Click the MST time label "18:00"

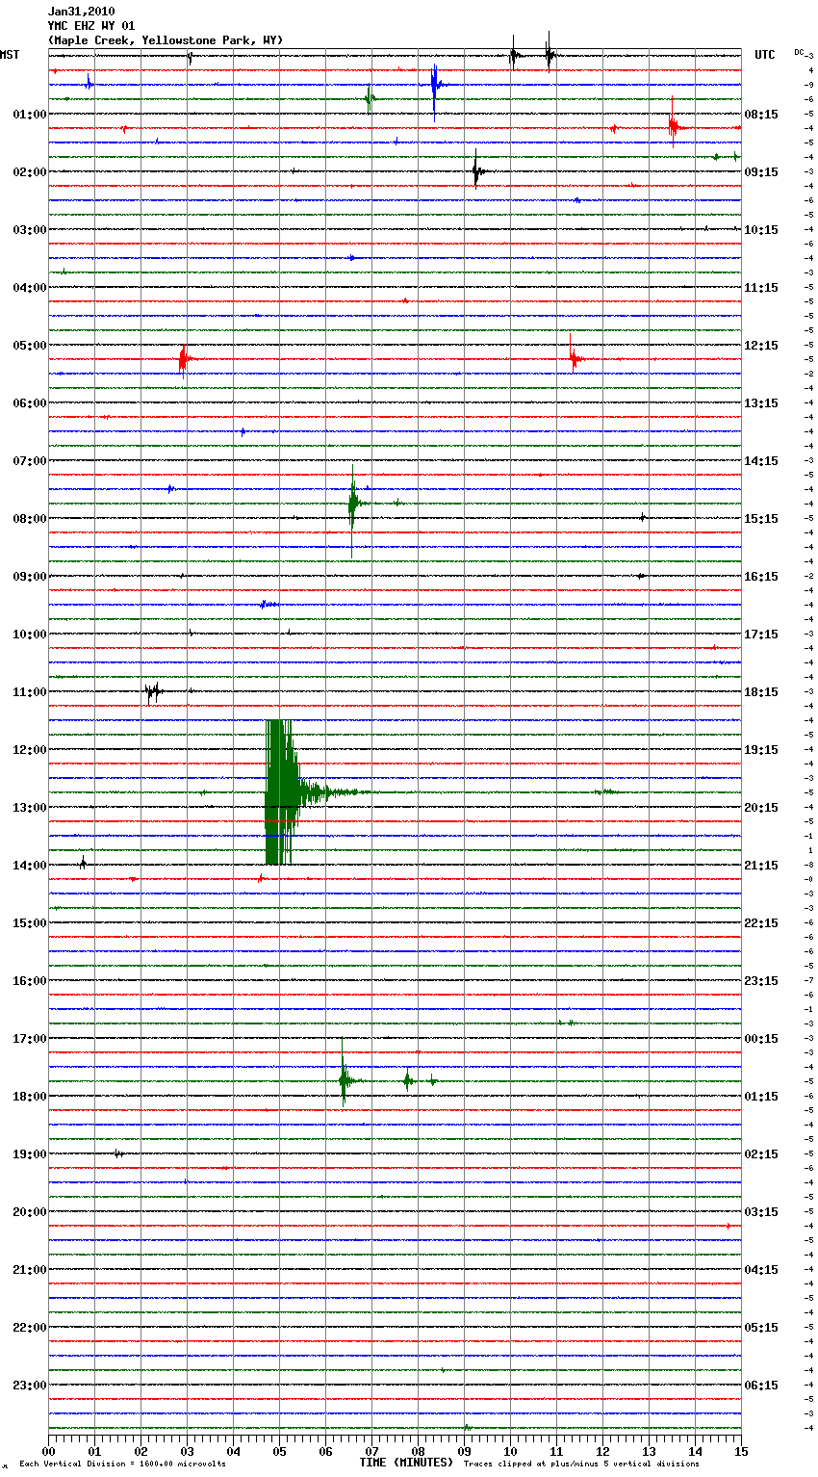click(30, 1097)
